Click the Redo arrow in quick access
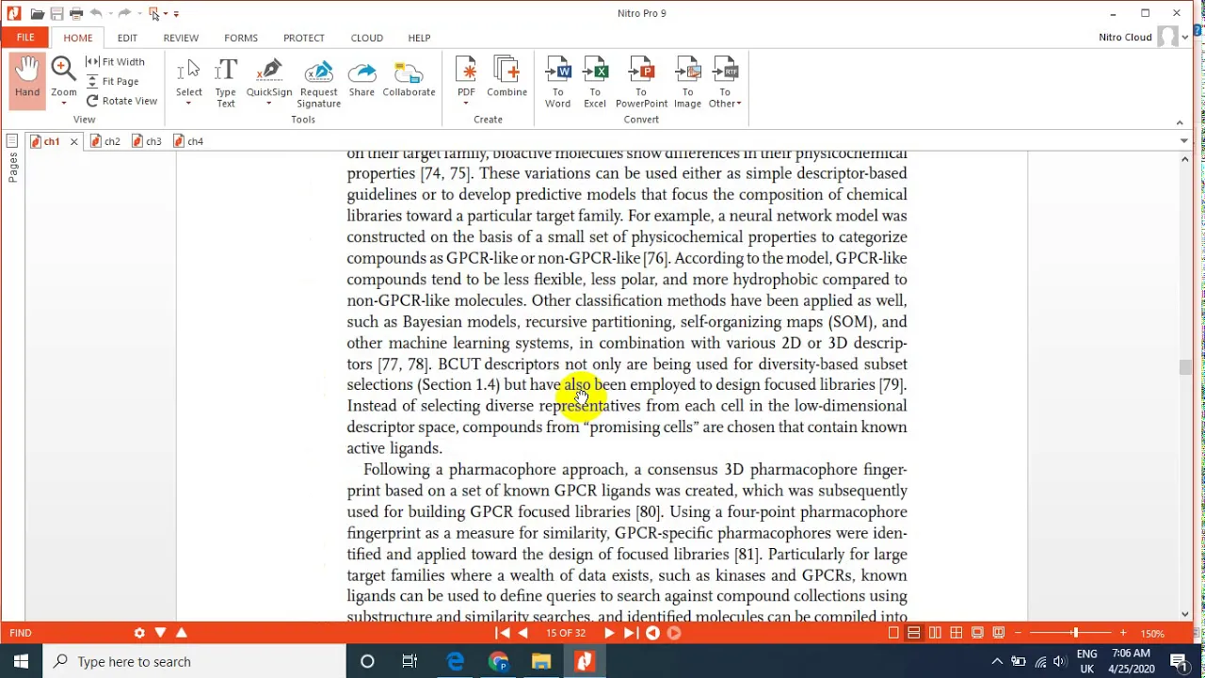The image size is (1205, 678). point(124,13)
